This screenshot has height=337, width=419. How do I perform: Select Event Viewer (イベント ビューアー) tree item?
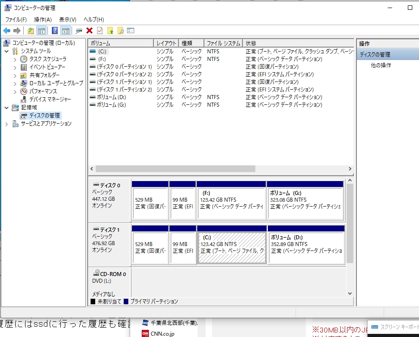coord(47,67)
